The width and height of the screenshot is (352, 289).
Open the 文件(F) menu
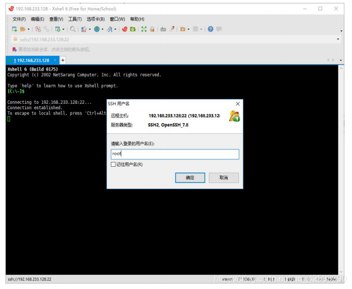19,19
